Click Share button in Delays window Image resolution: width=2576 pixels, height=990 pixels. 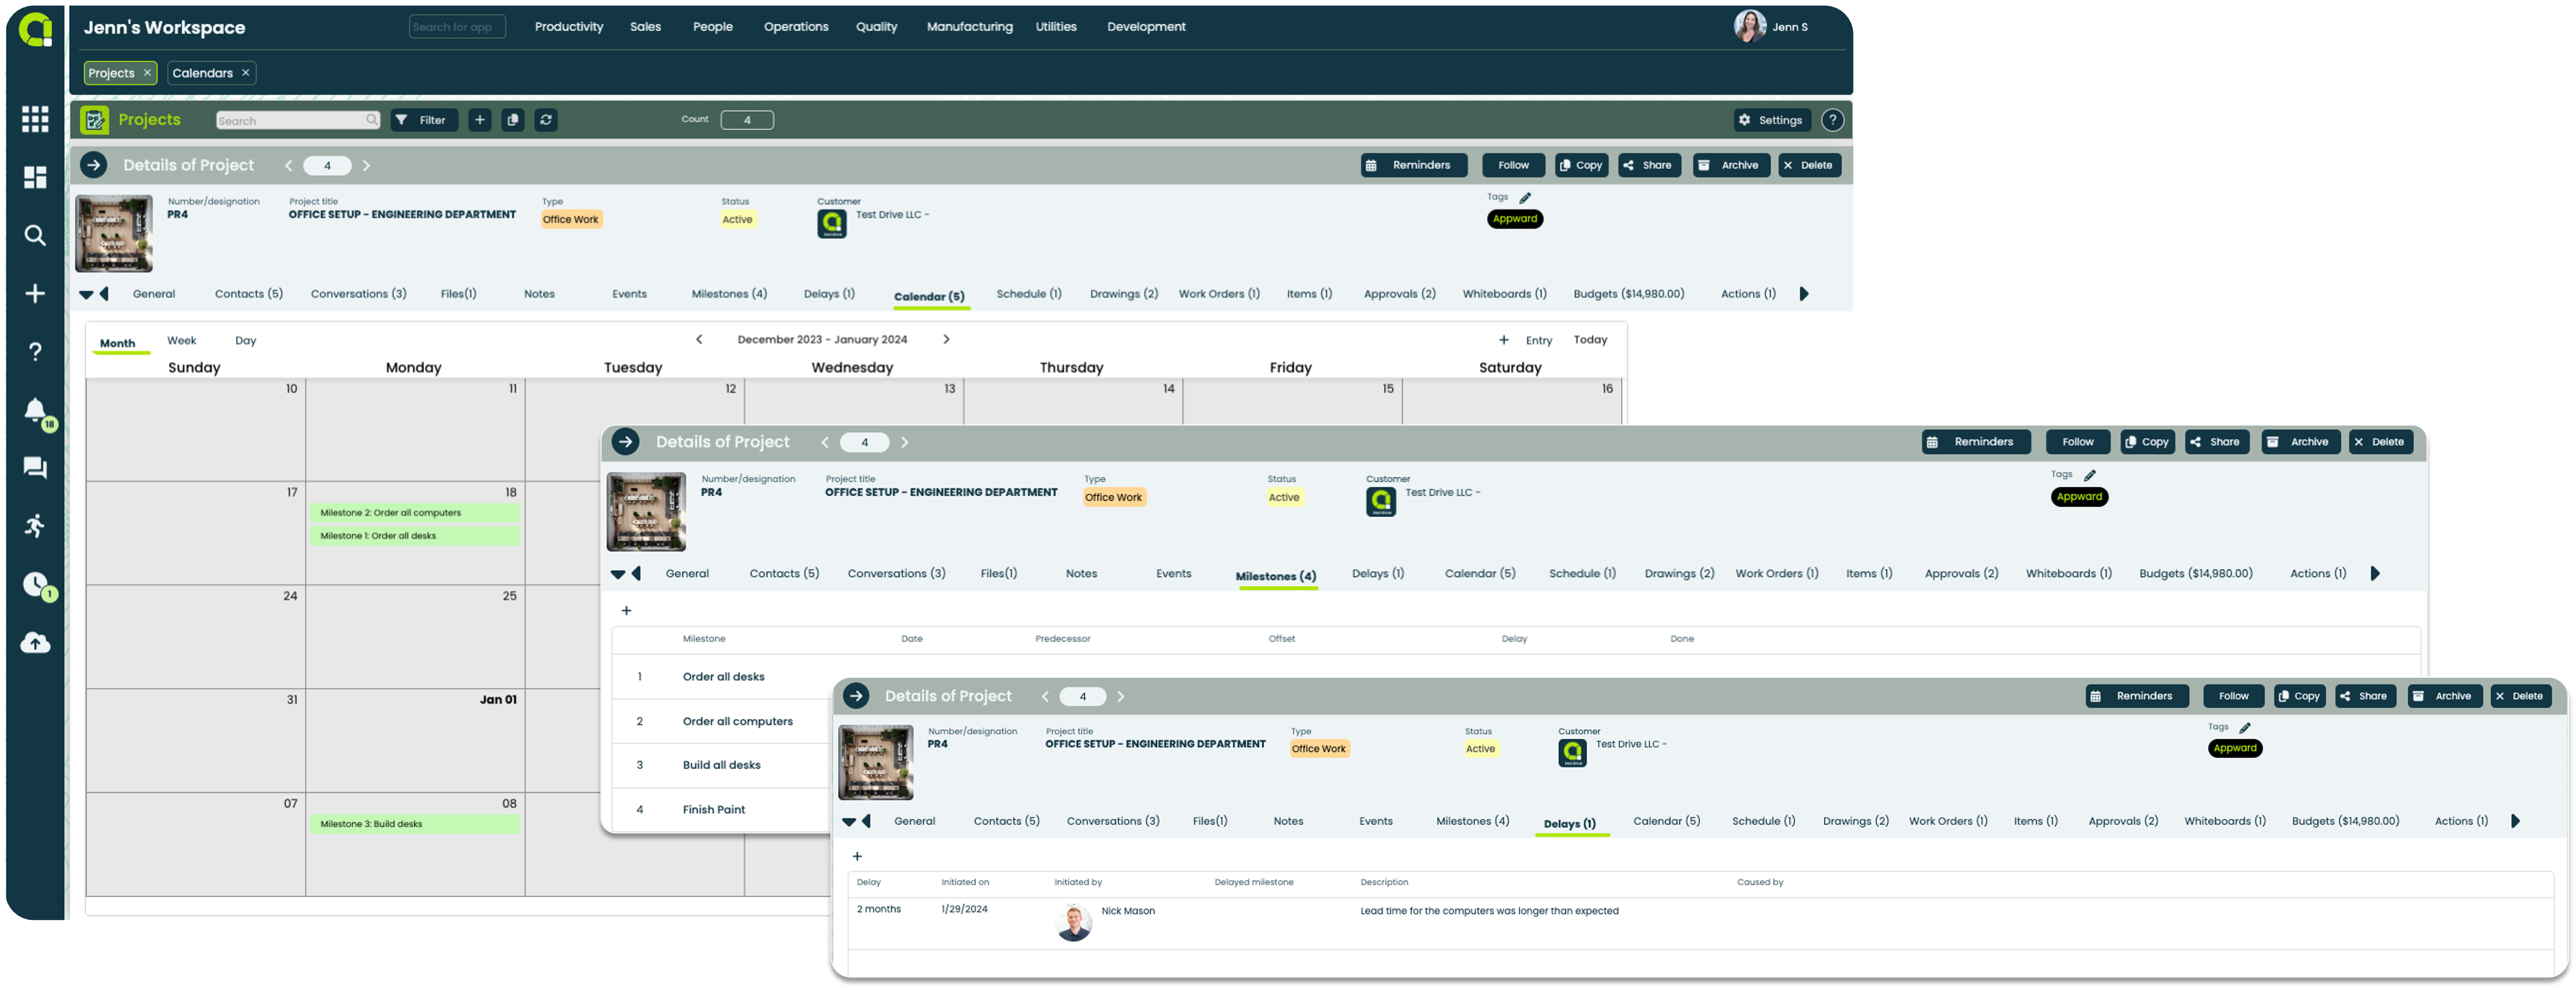[2365, 696]
